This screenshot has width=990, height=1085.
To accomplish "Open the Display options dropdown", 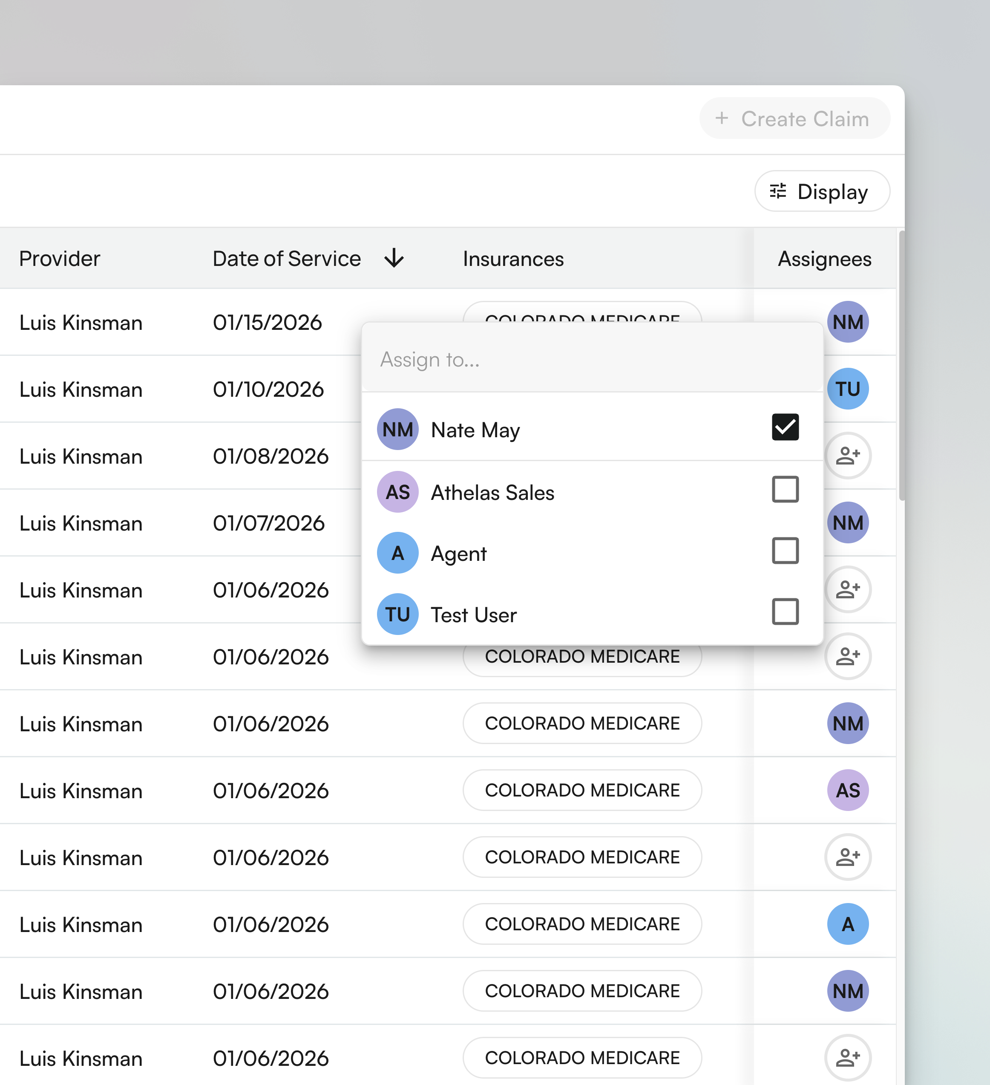I will point(822,192).
